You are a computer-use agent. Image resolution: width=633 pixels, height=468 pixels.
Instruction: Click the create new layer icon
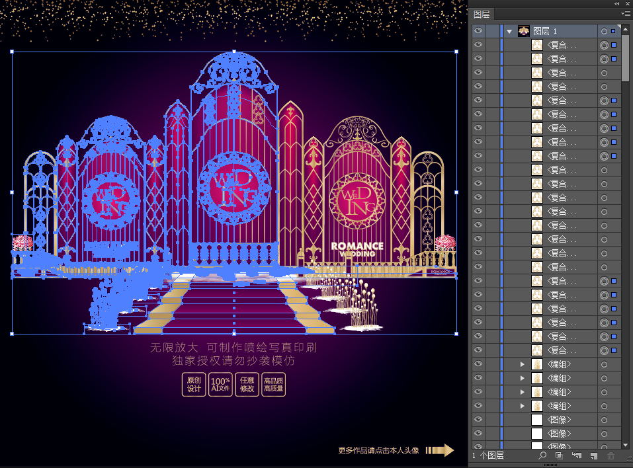click(x=594, y=455)
